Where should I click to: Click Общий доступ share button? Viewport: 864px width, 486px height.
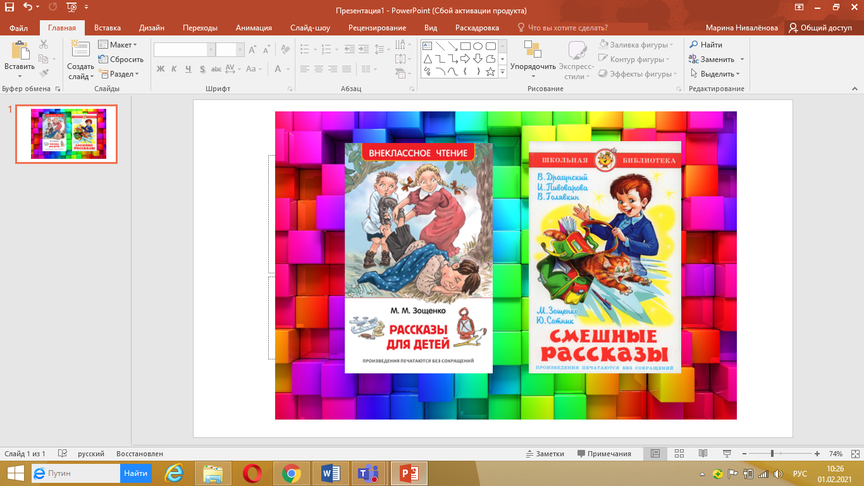821,28
